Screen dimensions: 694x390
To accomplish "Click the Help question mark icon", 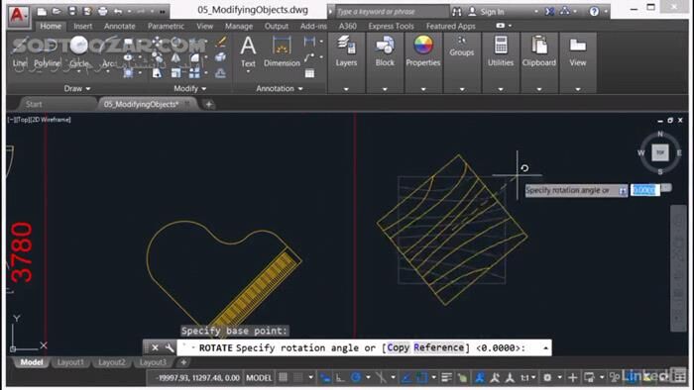I will (594, 12).
